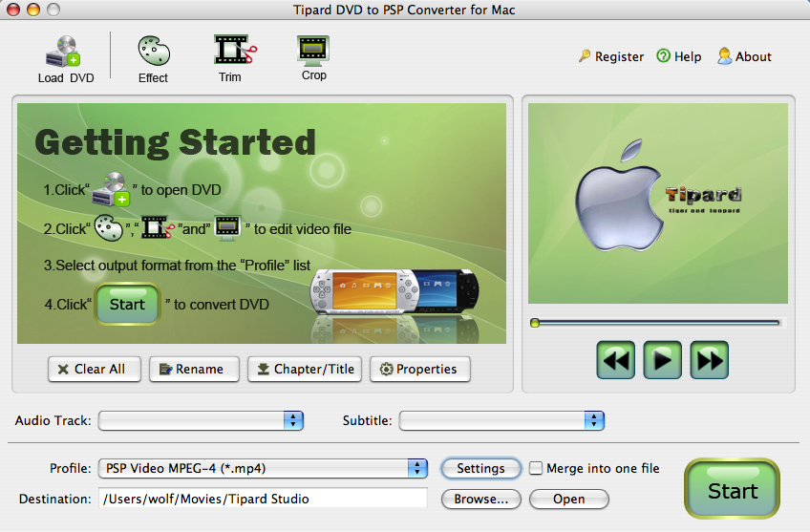Fast-forward the preview video

[710, 360]
